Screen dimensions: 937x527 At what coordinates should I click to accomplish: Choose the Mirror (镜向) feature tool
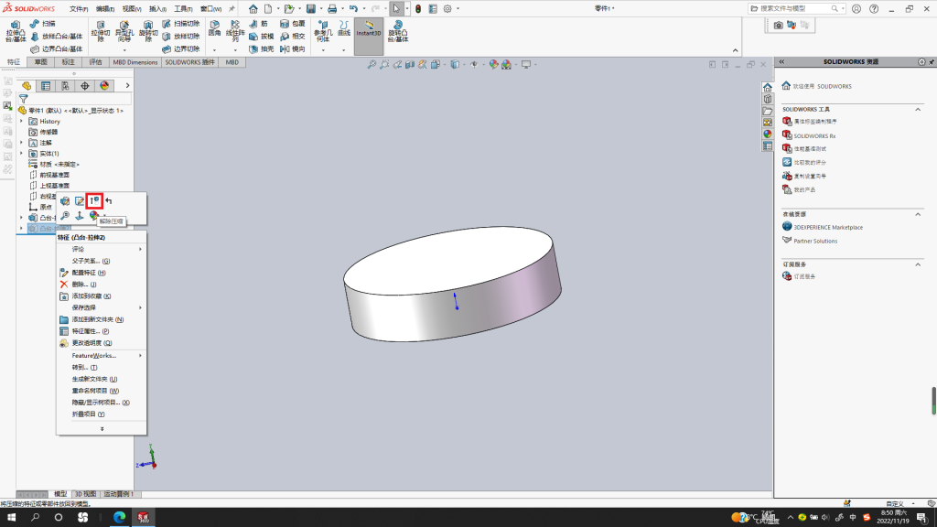coord(293,49)
